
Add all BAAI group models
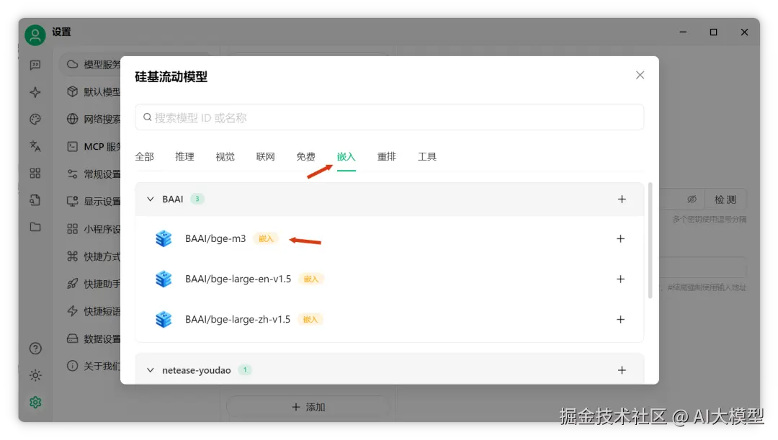pyautogui.click(x=622, y=199)
